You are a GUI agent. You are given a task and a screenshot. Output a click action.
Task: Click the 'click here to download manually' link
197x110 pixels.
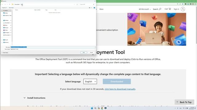pos(120,89)
